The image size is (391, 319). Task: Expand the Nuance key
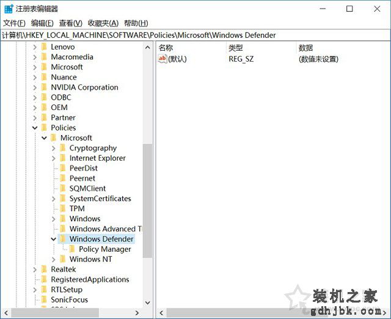pos(35,78)
